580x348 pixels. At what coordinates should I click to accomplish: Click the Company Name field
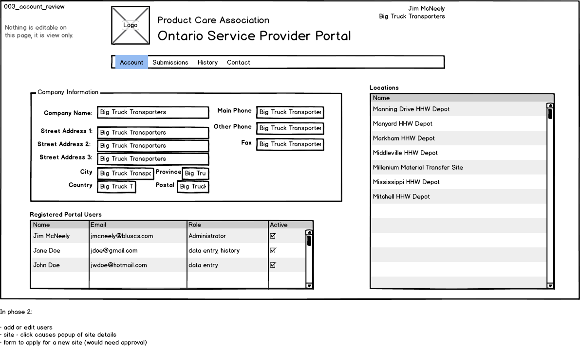click(x=153, y=112)
